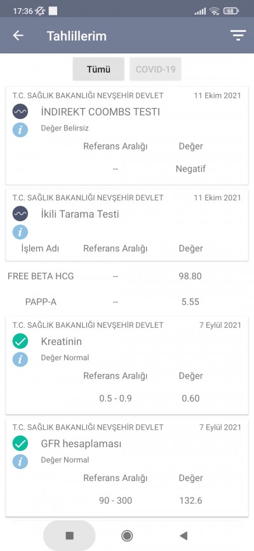Tap info icon for GFR hesaplaması

[x=20, y=462]
